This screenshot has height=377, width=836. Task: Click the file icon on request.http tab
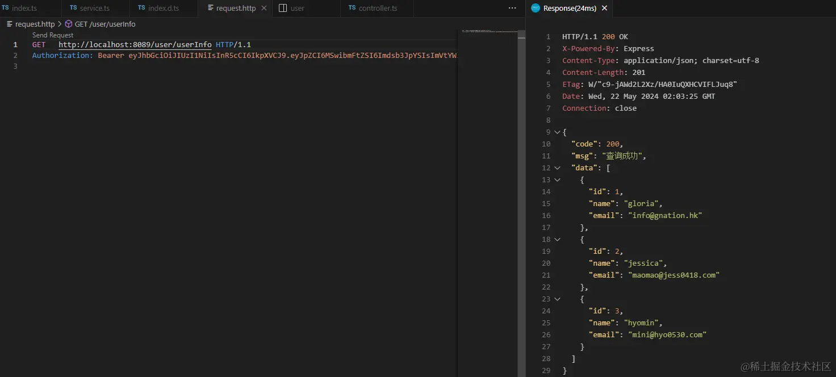(x=211, y=9)
